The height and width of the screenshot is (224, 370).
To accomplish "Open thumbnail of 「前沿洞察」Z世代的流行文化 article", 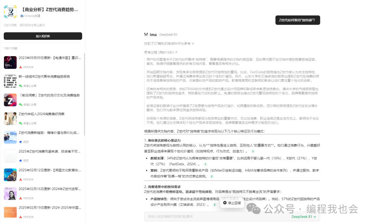I will tap(10, 100).
